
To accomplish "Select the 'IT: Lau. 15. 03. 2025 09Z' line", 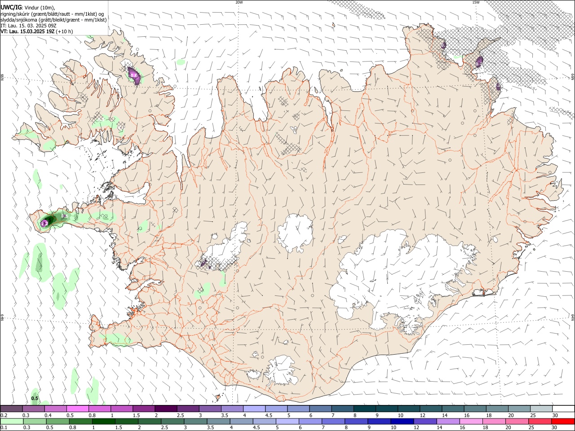I will [x=28, y=26].
